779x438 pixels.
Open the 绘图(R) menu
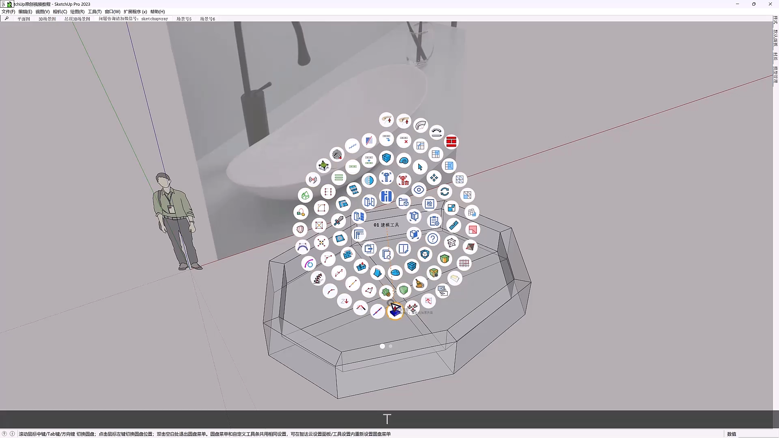pos(77,12)
